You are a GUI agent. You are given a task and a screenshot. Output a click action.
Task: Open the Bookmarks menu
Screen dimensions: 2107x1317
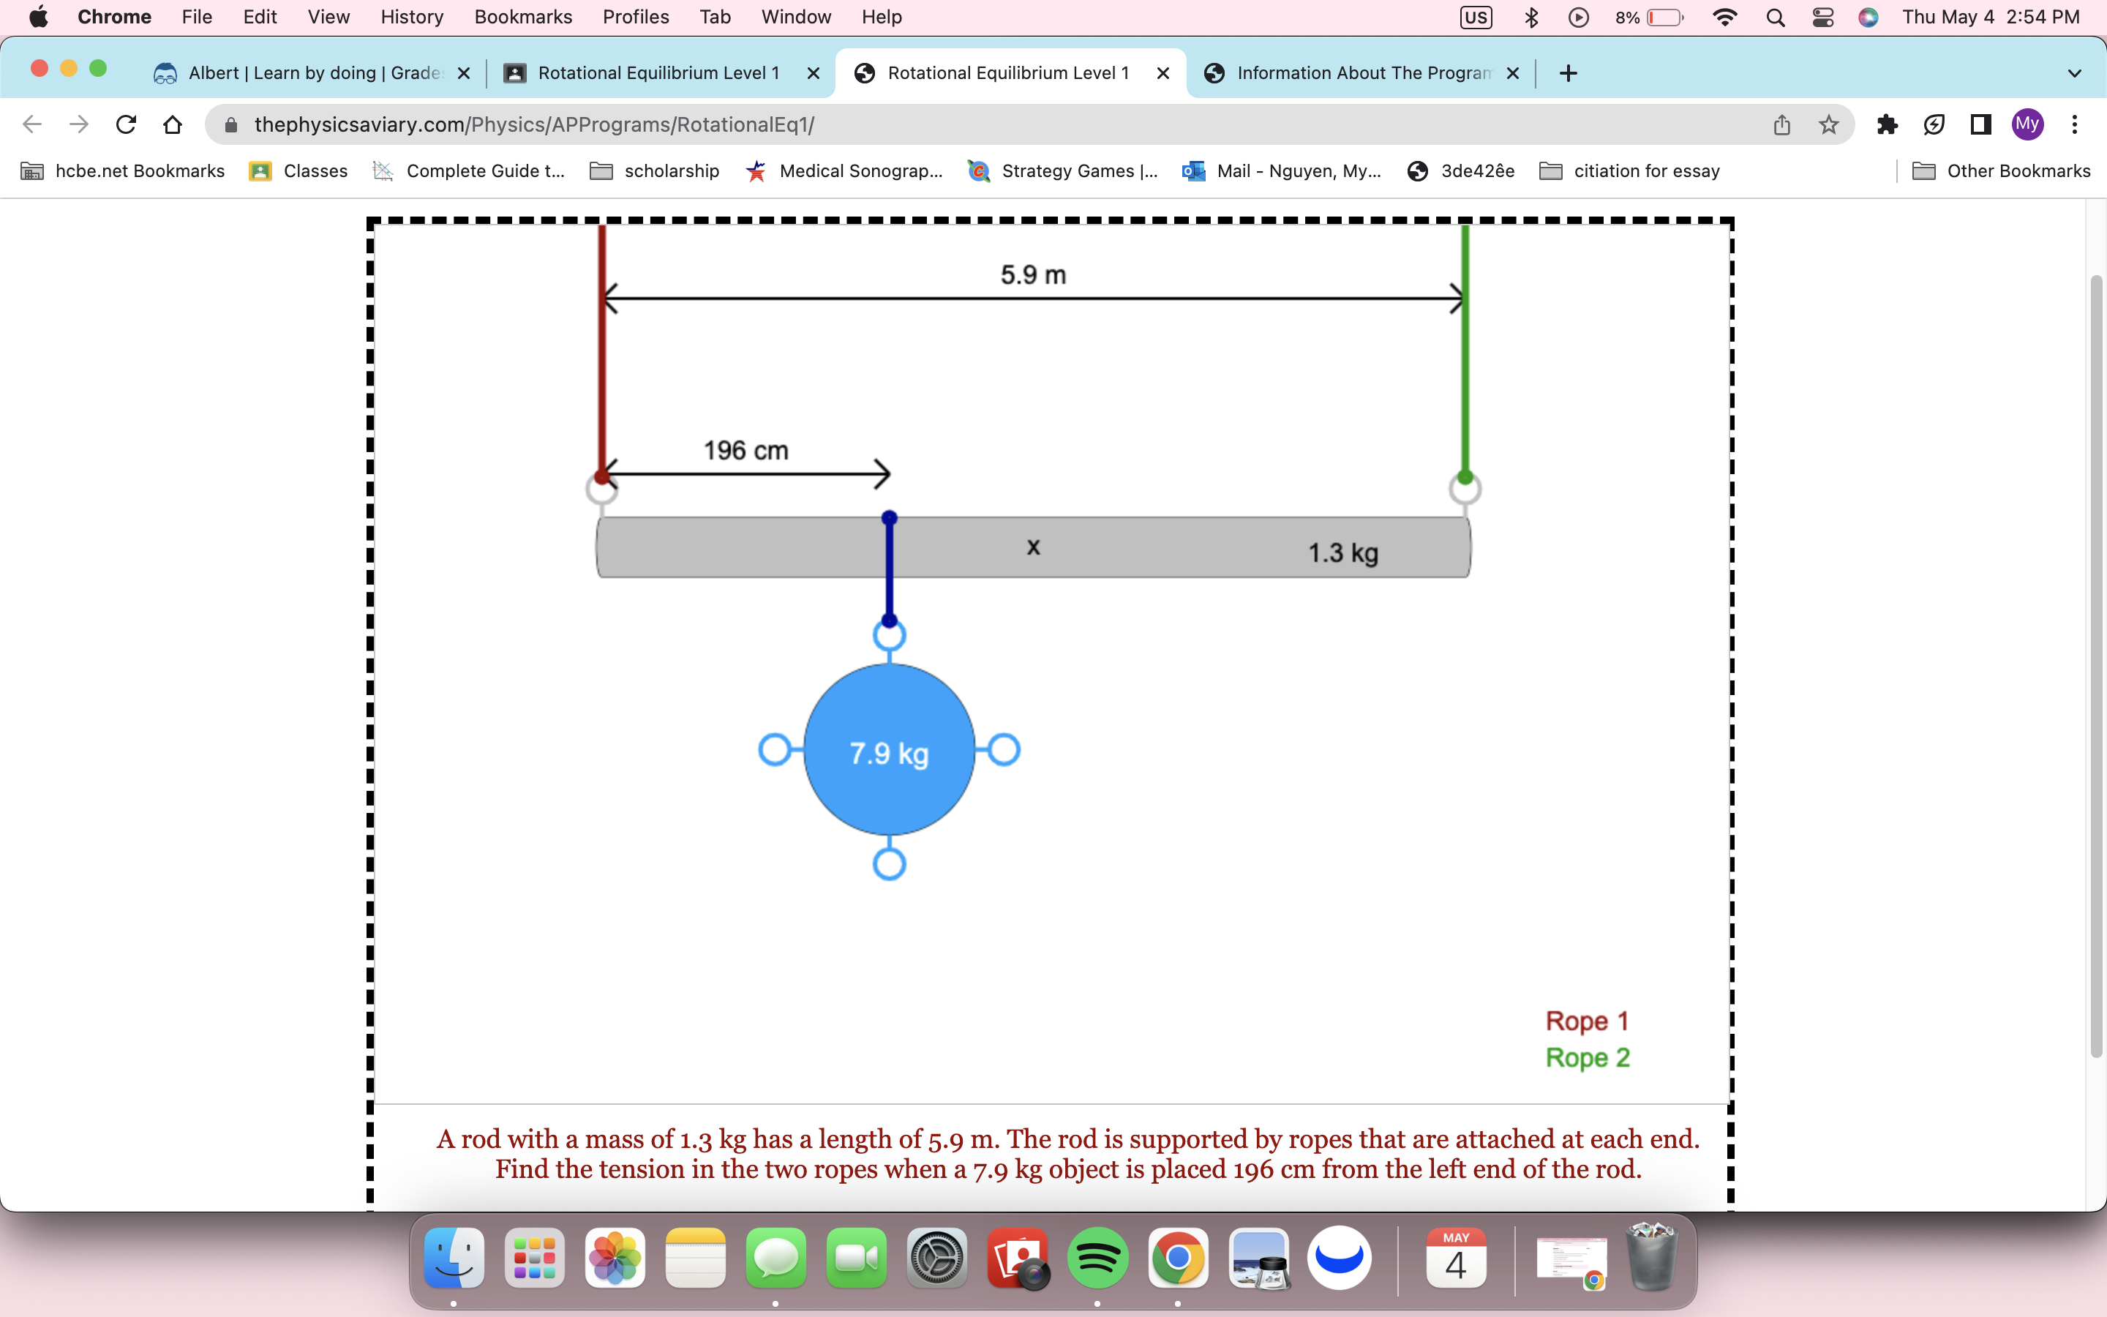click(523, 17)
